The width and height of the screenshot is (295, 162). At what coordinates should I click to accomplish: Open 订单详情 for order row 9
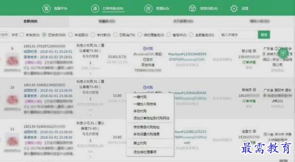pyautogui.click(x=249, y=62)
